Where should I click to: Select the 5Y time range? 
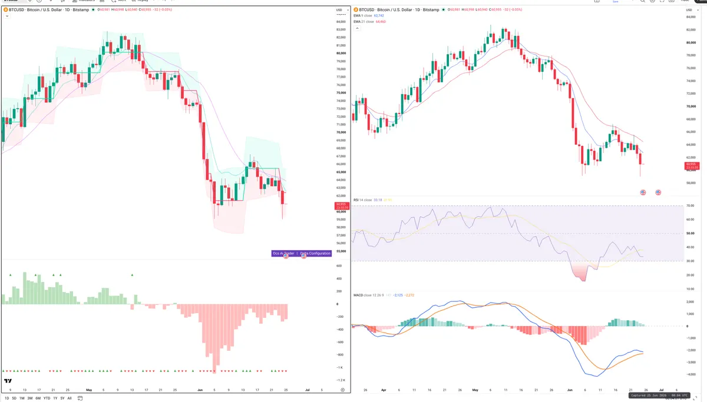click(x=62, y=398)
